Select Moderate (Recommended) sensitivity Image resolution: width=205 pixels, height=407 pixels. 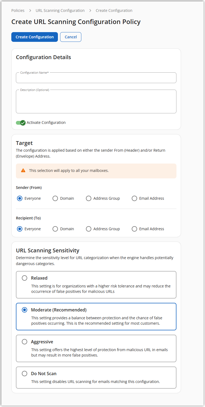25,310
